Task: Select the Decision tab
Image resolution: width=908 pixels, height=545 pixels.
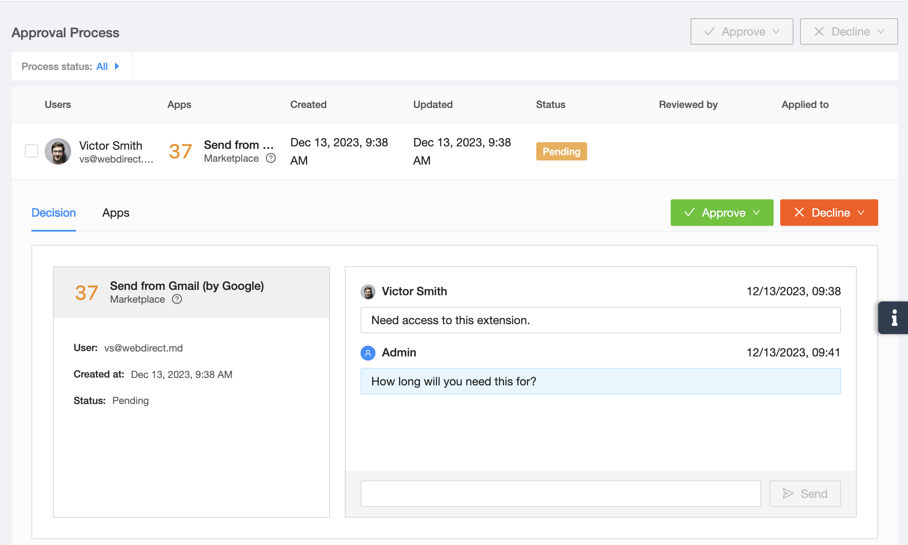Action: pos(54,213)
